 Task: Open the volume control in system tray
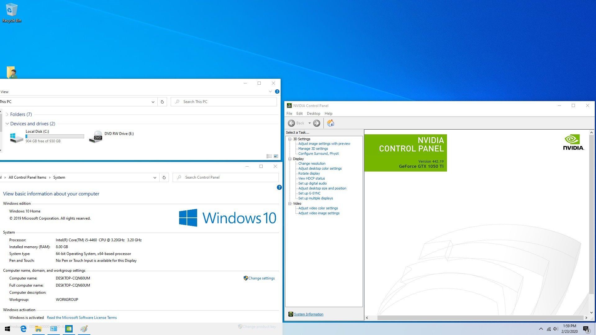[556, 329]
